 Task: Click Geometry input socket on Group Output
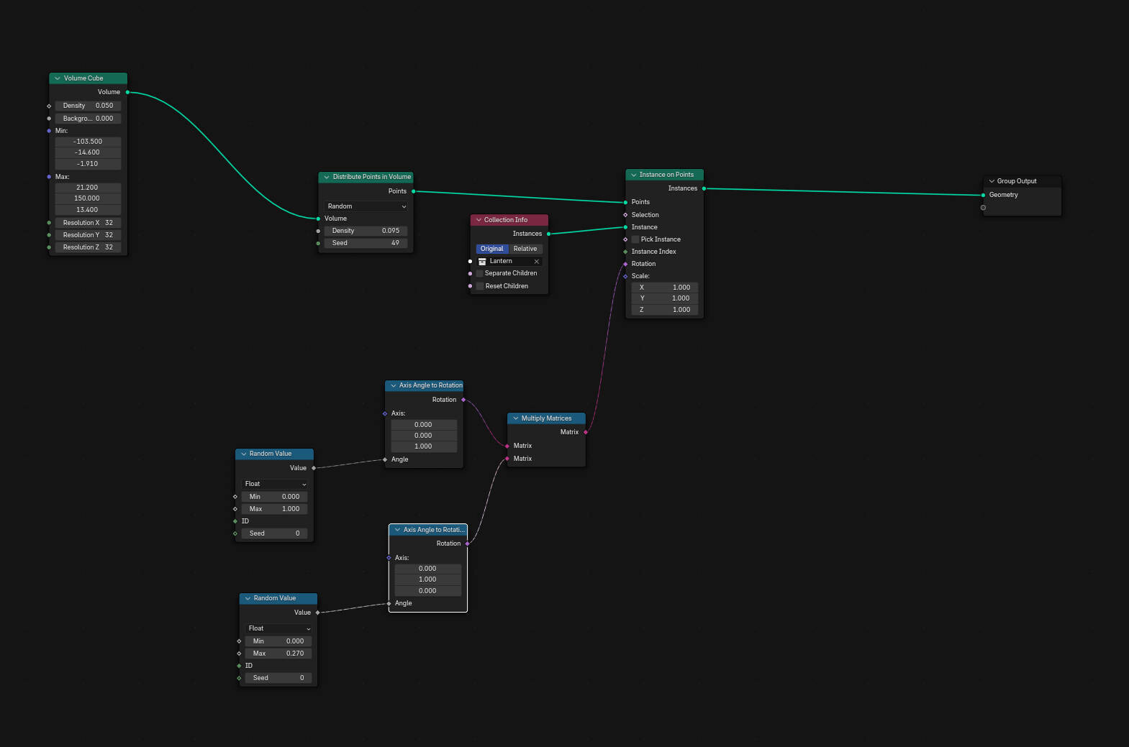pyautogui.click(x=983, y=195)
